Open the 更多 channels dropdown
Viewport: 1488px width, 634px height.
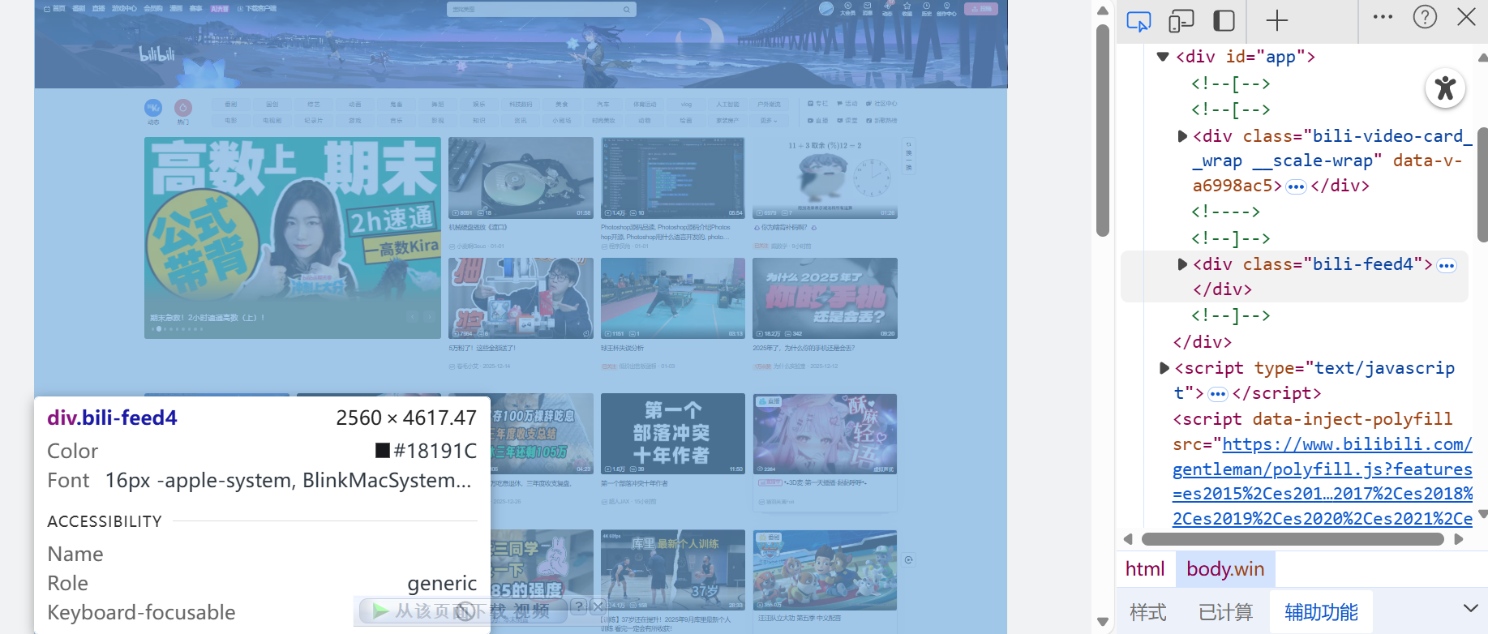click(769, 121)
